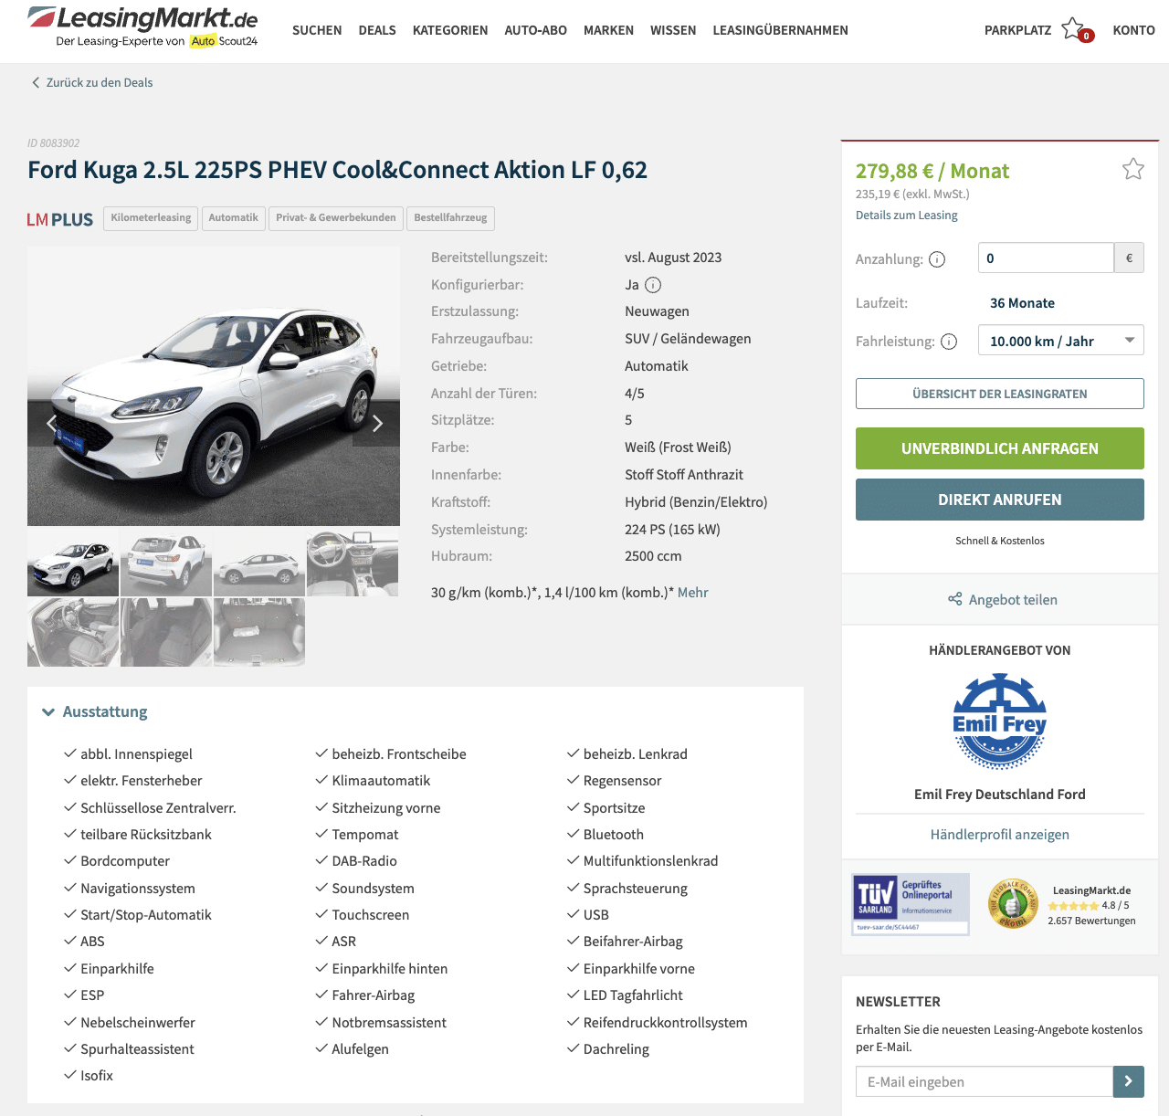Open the Fahrleistung 10.000 km / Jahr dropdown

[1060, 341]
